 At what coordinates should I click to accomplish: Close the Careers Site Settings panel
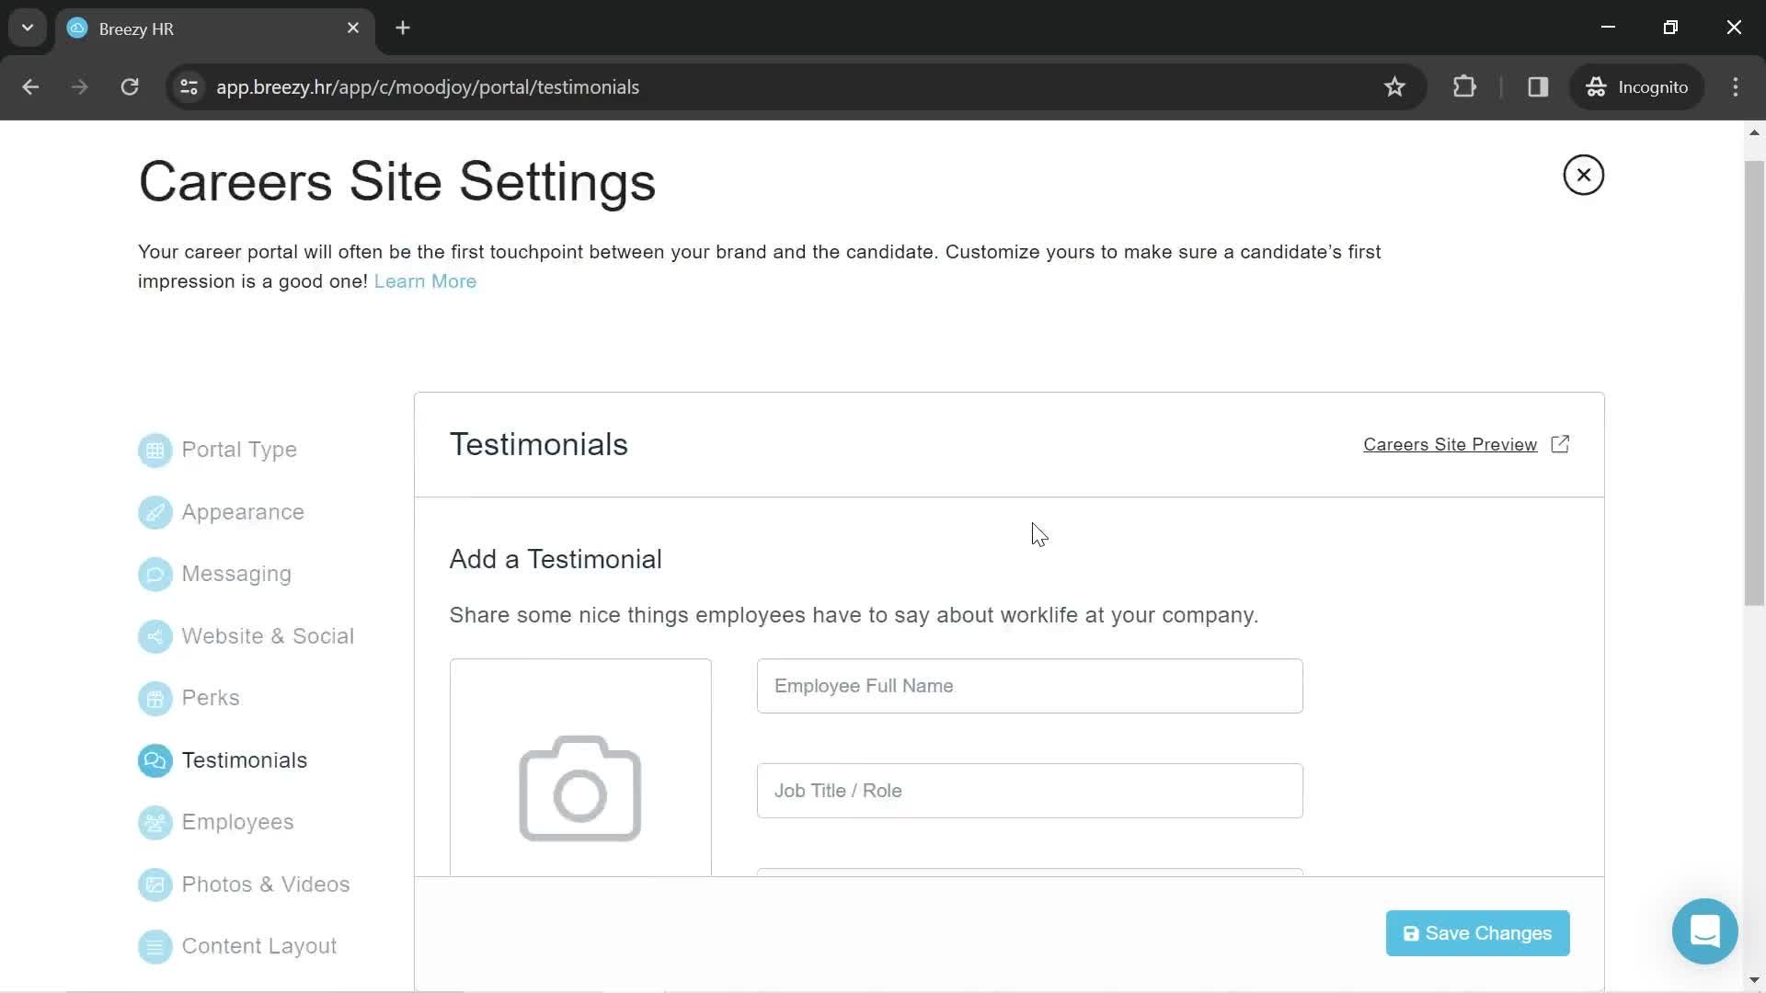click(x=1583, y=175)
